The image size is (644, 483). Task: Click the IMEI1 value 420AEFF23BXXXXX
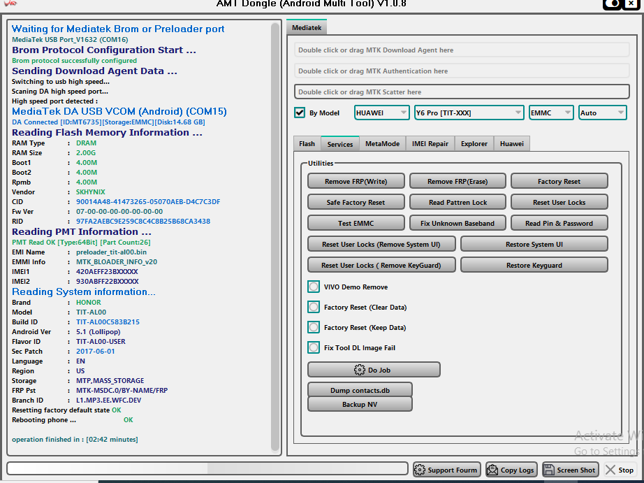coord(107,272)
